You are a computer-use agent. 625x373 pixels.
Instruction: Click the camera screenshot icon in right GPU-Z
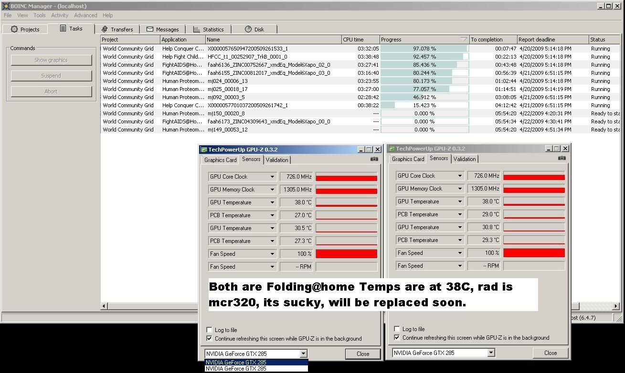561,158
